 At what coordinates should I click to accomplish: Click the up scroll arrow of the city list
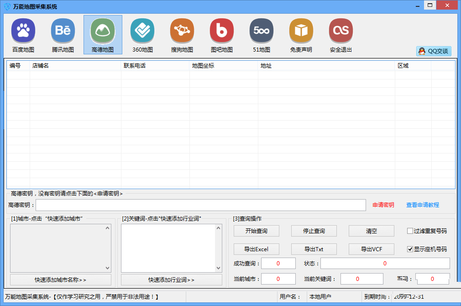tap(108, 228)
